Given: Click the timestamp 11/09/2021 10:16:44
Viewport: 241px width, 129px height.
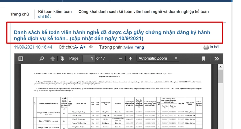Looking at the screenshot, I should 33,47.
